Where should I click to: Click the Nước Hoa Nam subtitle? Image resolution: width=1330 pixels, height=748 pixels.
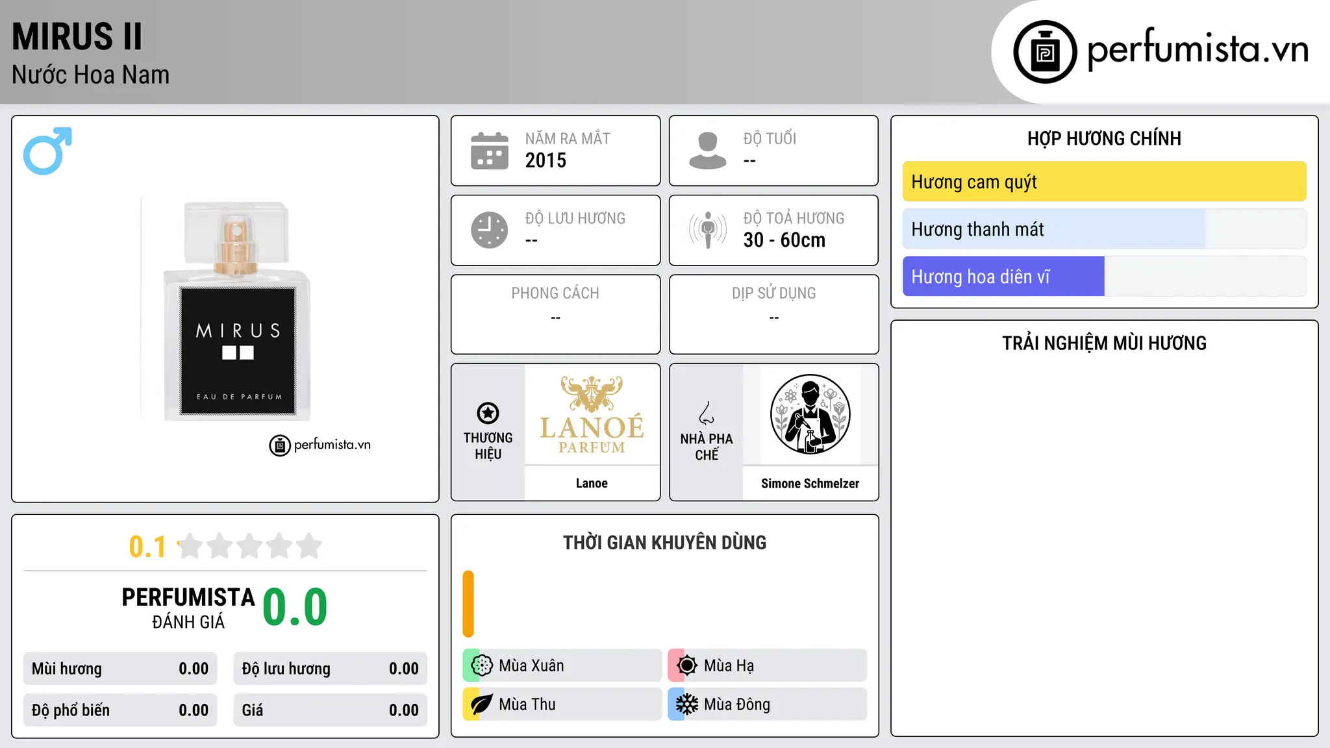(x=90, y=75)
